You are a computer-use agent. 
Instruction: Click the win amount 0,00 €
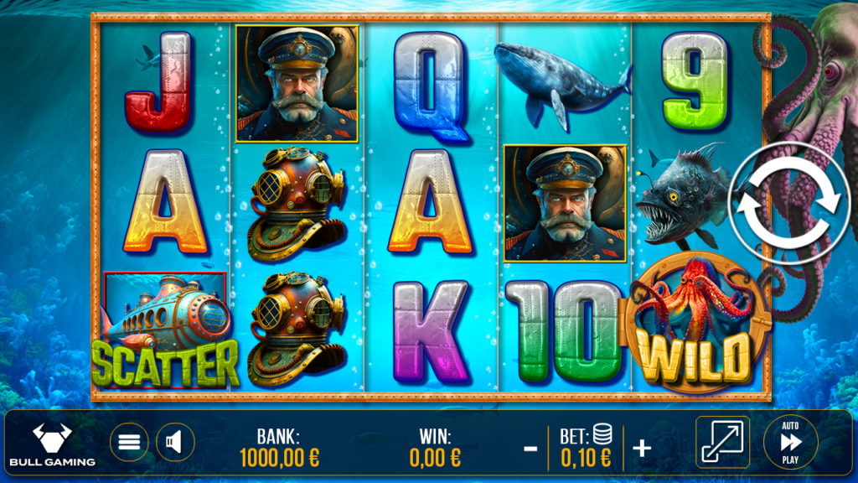[435, 458]
